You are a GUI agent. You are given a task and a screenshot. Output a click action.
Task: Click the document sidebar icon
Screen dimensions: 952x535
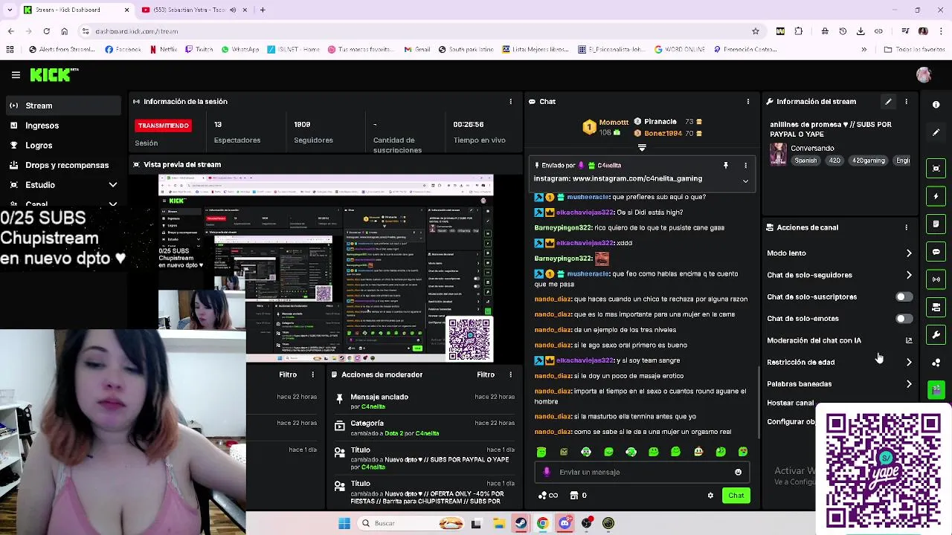pos(936,224)
